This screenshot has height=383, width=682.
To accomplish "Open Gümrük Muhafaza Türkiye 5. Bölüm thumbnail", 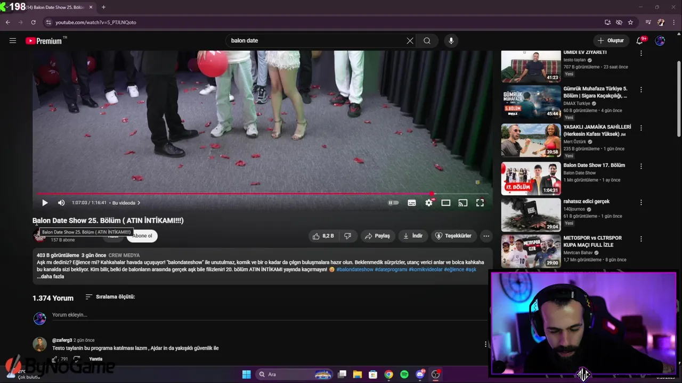I will (x=531, y=102).
